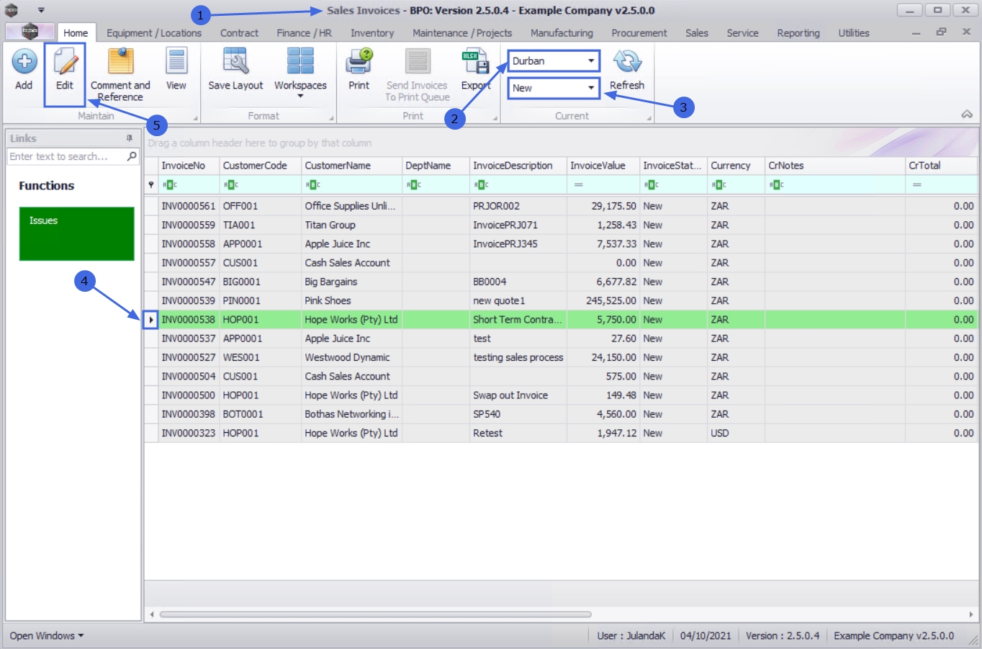Screen dimensions: 982x649
Task: Open the Utilities tab
Action: point(854,33)
